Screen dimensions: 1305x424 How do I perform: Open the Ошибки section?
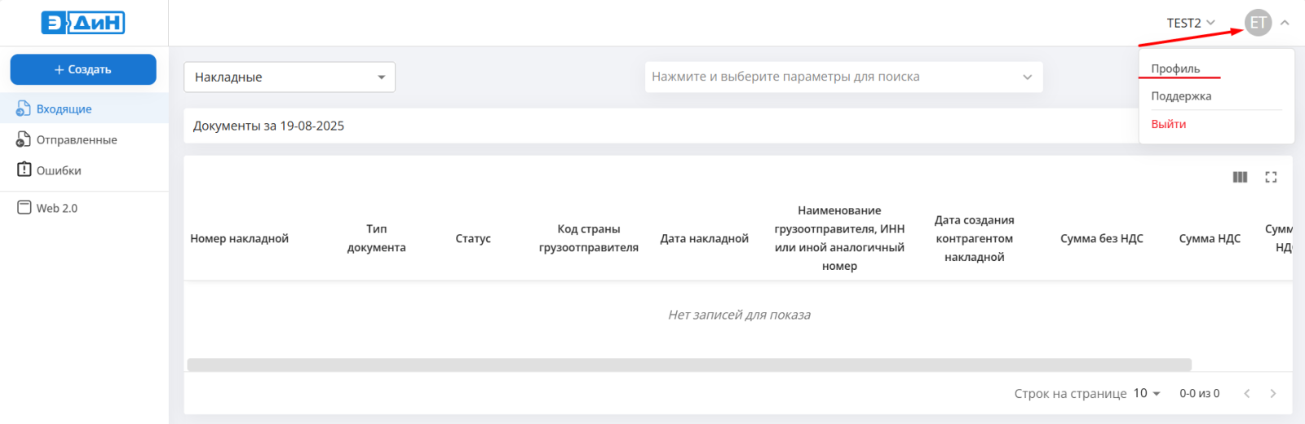tap(84, 170)
